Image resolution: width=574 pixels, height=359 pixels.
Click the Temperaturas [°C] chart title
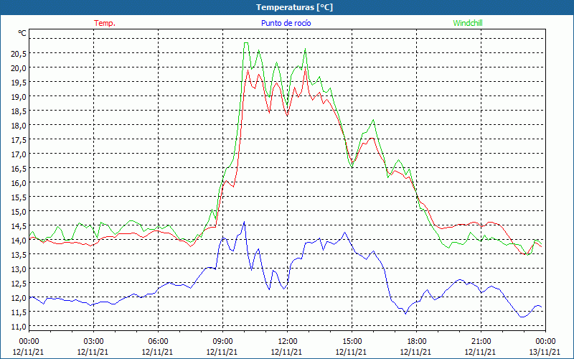click(294, 7)
